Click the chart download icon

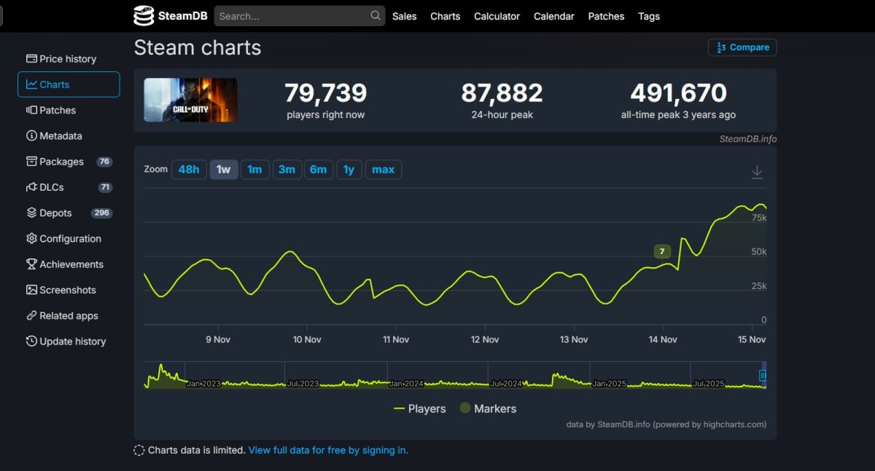[x=757, y=172]
